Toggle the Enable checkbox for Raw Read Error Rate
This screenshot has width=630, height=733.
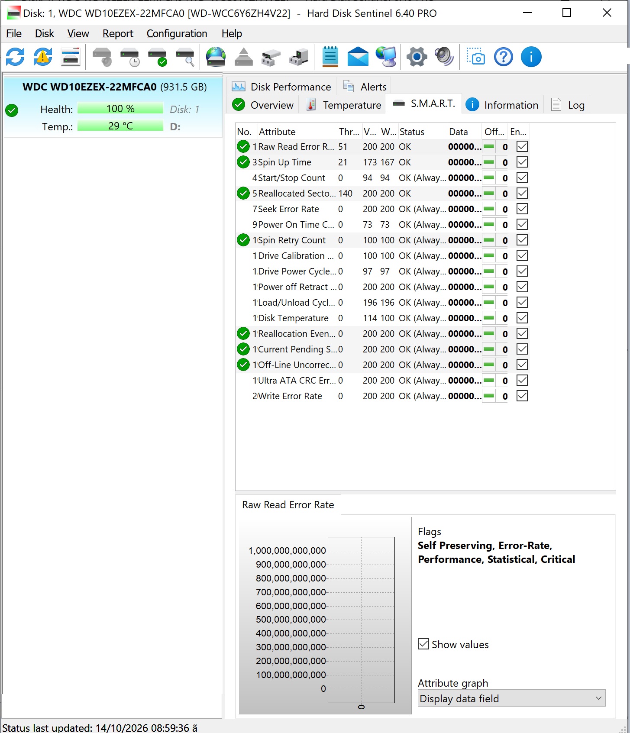point(522,147)
